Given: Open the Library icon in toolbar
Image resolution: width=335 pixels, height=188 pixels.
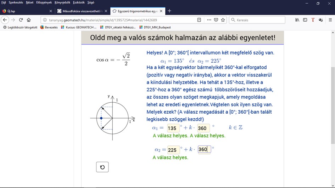Looking at the screenshot, I should pyautogui.click(x=297, y=20).
